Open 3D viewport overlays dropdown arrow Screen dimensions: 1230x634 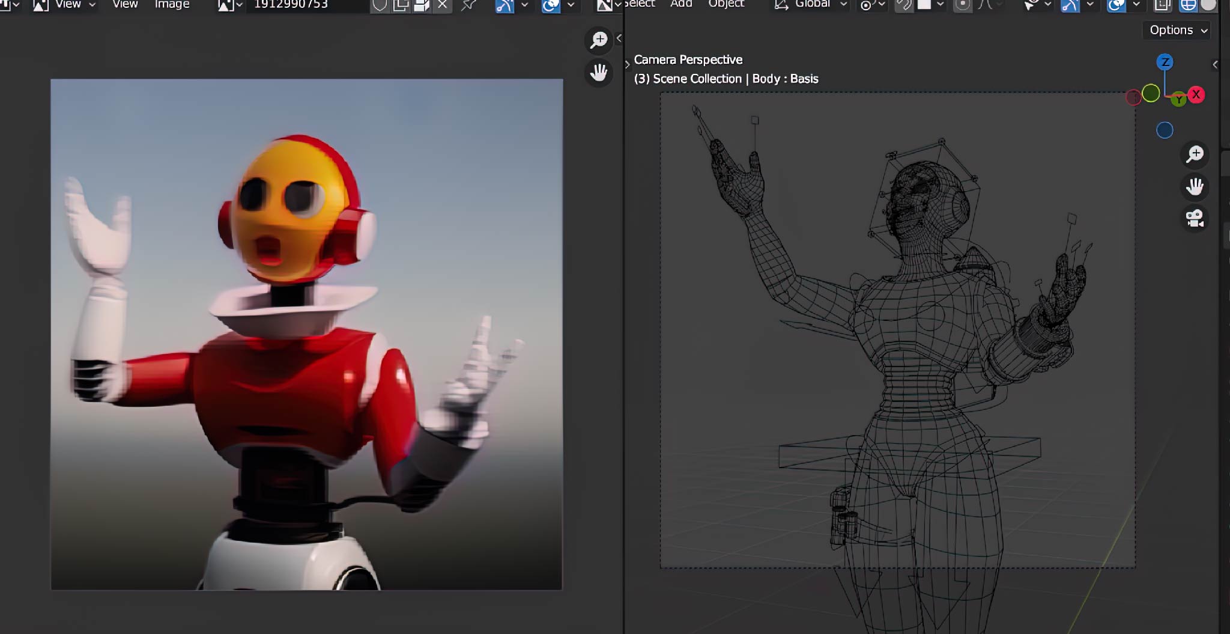point(1136,5)
